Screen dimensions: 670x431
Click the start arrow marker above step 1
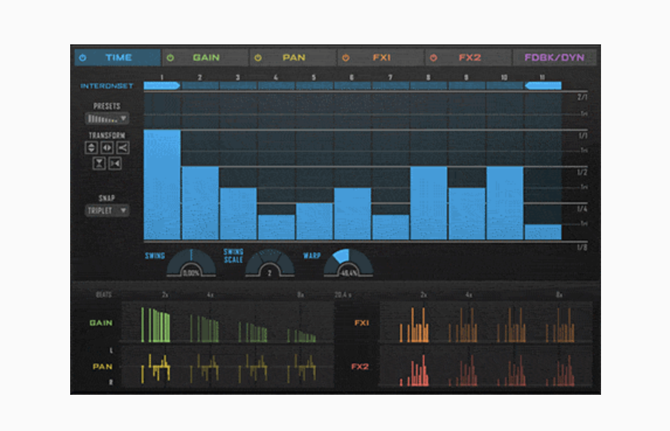[162, 86]
